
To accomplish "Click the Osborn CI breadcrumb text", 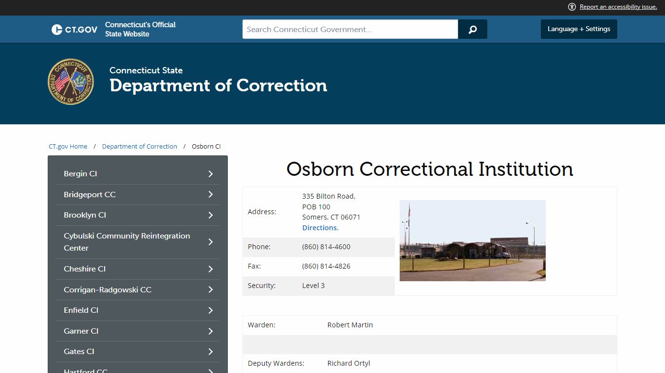I will click(x=206, y=146).
